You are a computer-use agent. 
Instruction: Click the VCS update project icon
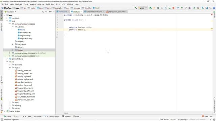[x=178, y=8]
